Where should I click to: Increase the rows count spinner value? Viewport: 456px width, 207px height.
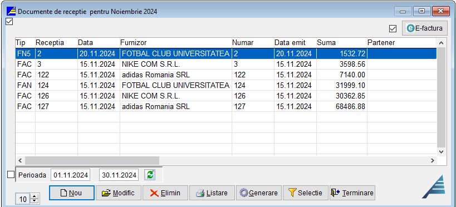click(35, 197)
